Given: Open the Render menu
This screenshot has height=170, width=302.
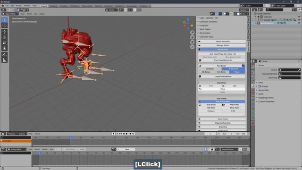Looking at the screenshot, I should [x=19, y=6].
